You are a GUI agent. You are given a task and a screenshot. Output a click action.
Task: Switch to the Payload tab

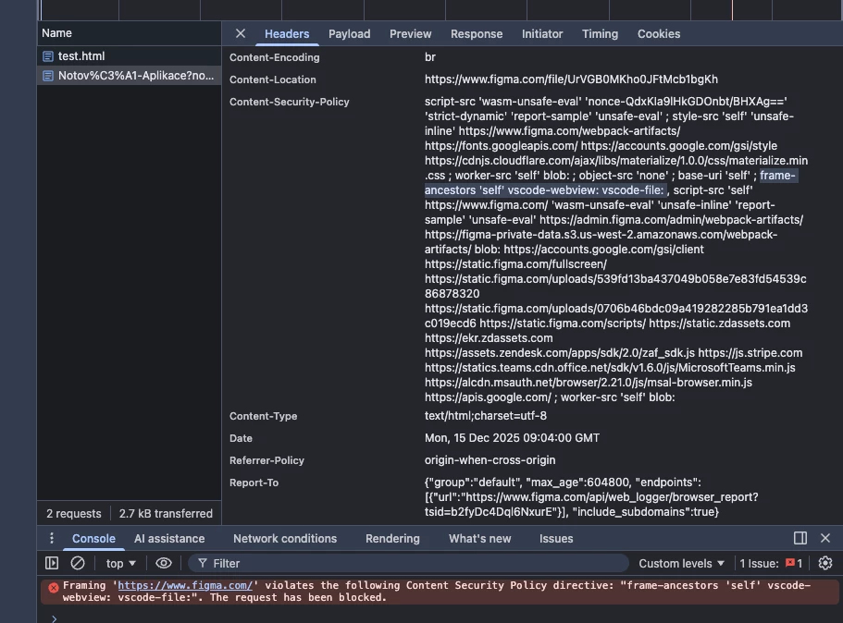(x=350, y=34)
